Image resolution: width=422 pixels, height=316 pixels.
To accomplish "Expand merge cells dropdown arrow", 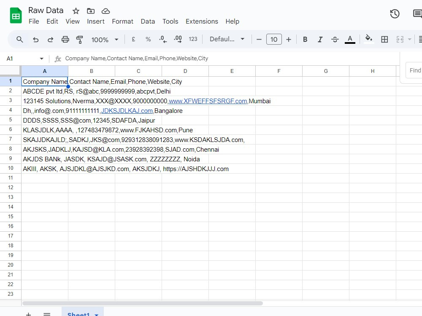I will 410,40.
